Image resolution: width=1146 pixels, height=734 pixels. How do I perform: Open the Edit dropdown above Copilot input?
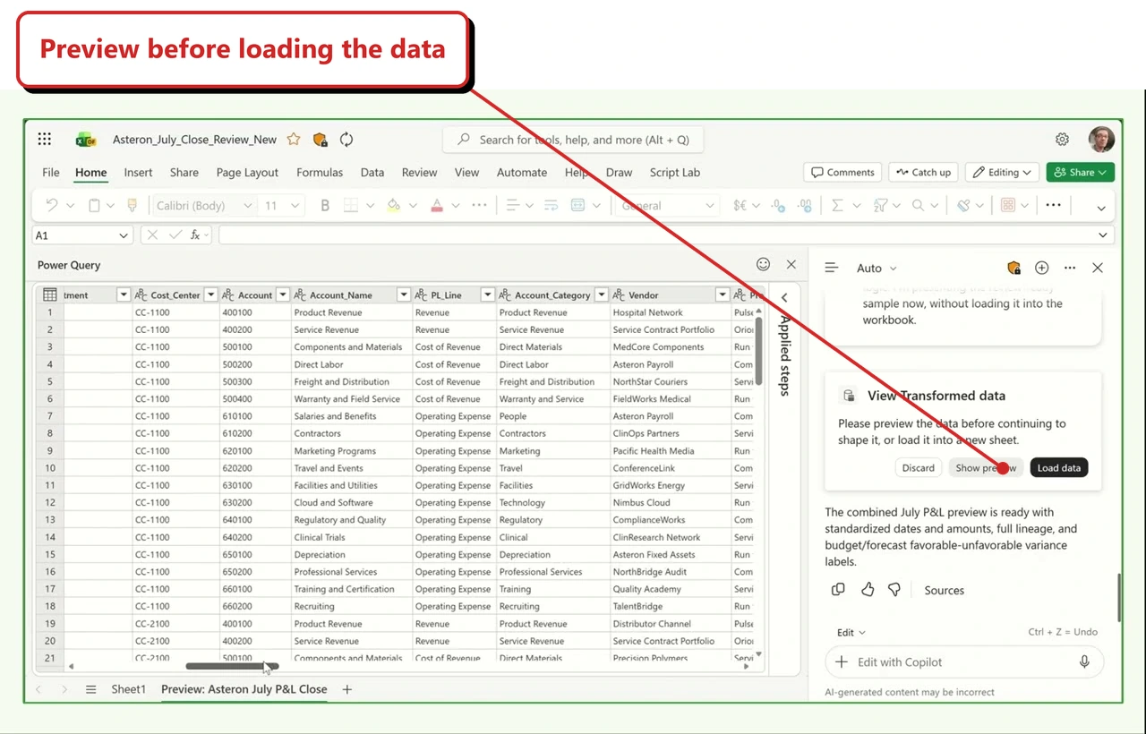851,632
